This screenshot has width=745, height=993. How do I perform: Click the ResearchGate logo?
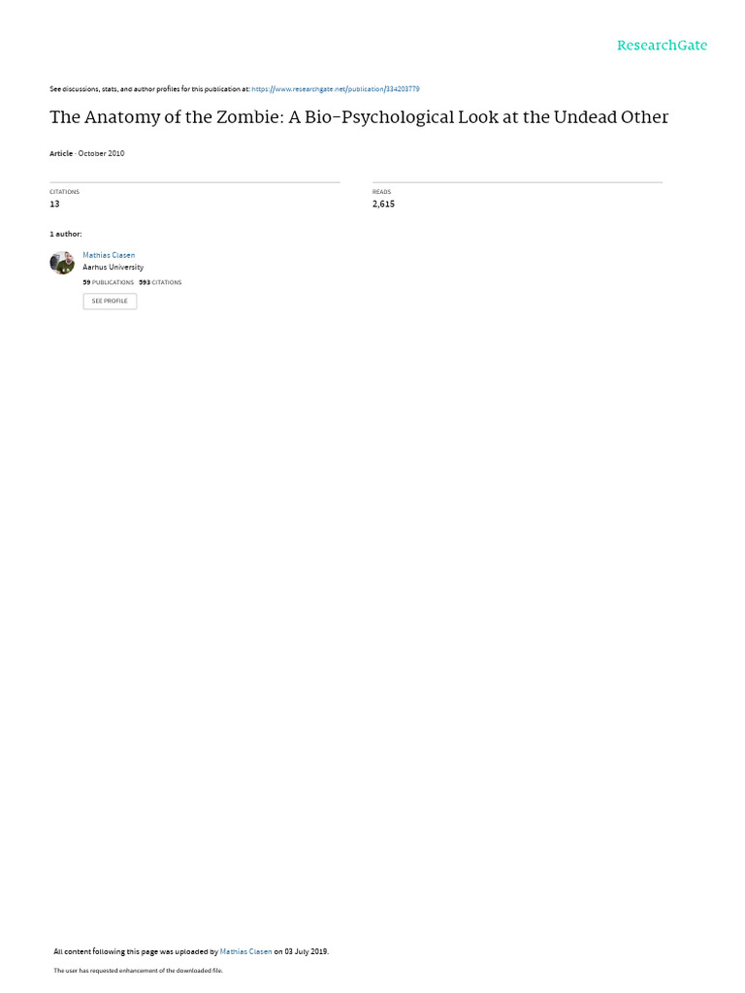662,45
